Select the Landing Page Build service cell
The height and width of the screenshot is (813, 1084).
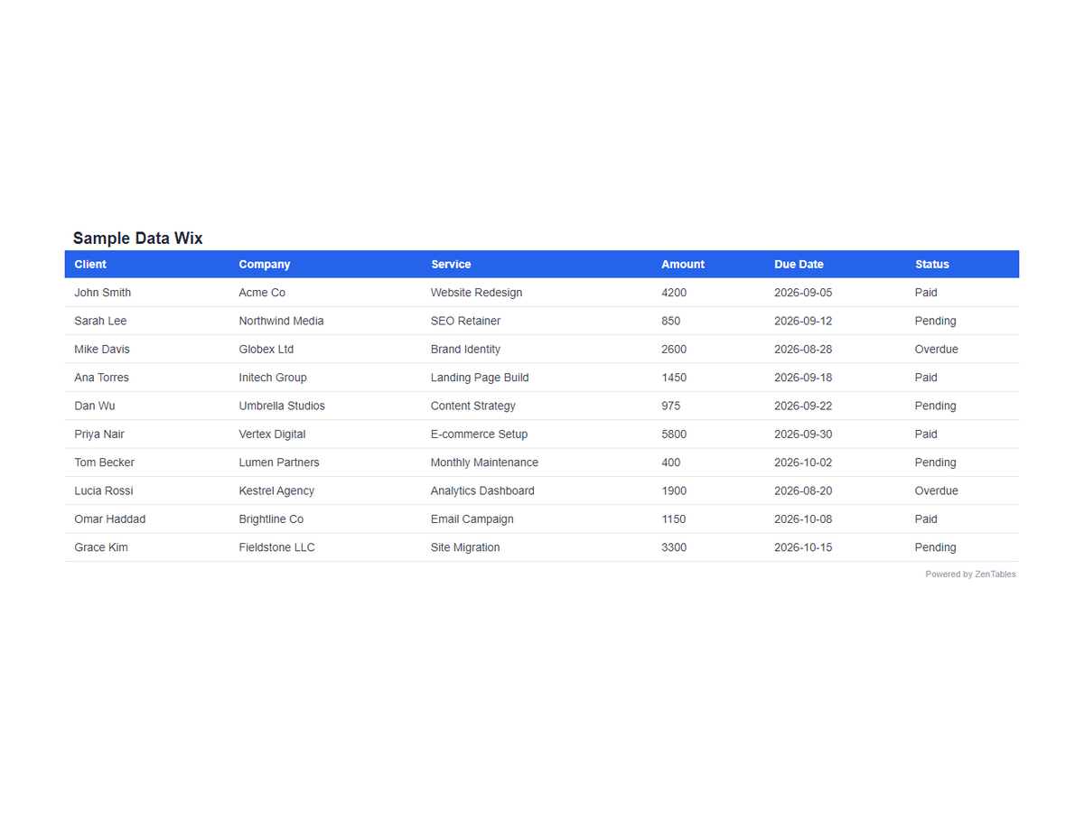click(x=480, y=378)
